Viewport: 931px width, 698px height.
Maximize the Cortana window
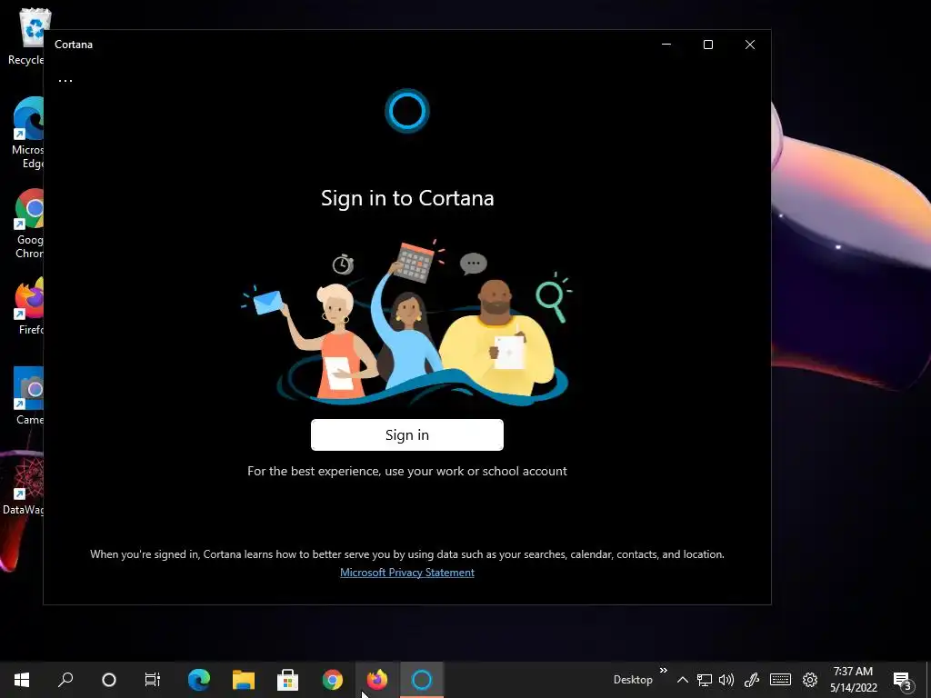[x=707, y=45]
